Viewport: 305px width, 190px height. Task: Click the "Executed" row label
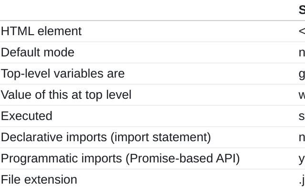[x=27, y=116]
